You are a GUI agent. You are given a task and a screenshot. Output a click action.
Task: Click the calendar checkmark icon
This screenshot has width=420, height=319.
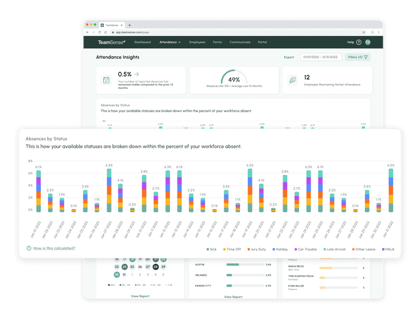pyautogui.click(x=106, y=79)
